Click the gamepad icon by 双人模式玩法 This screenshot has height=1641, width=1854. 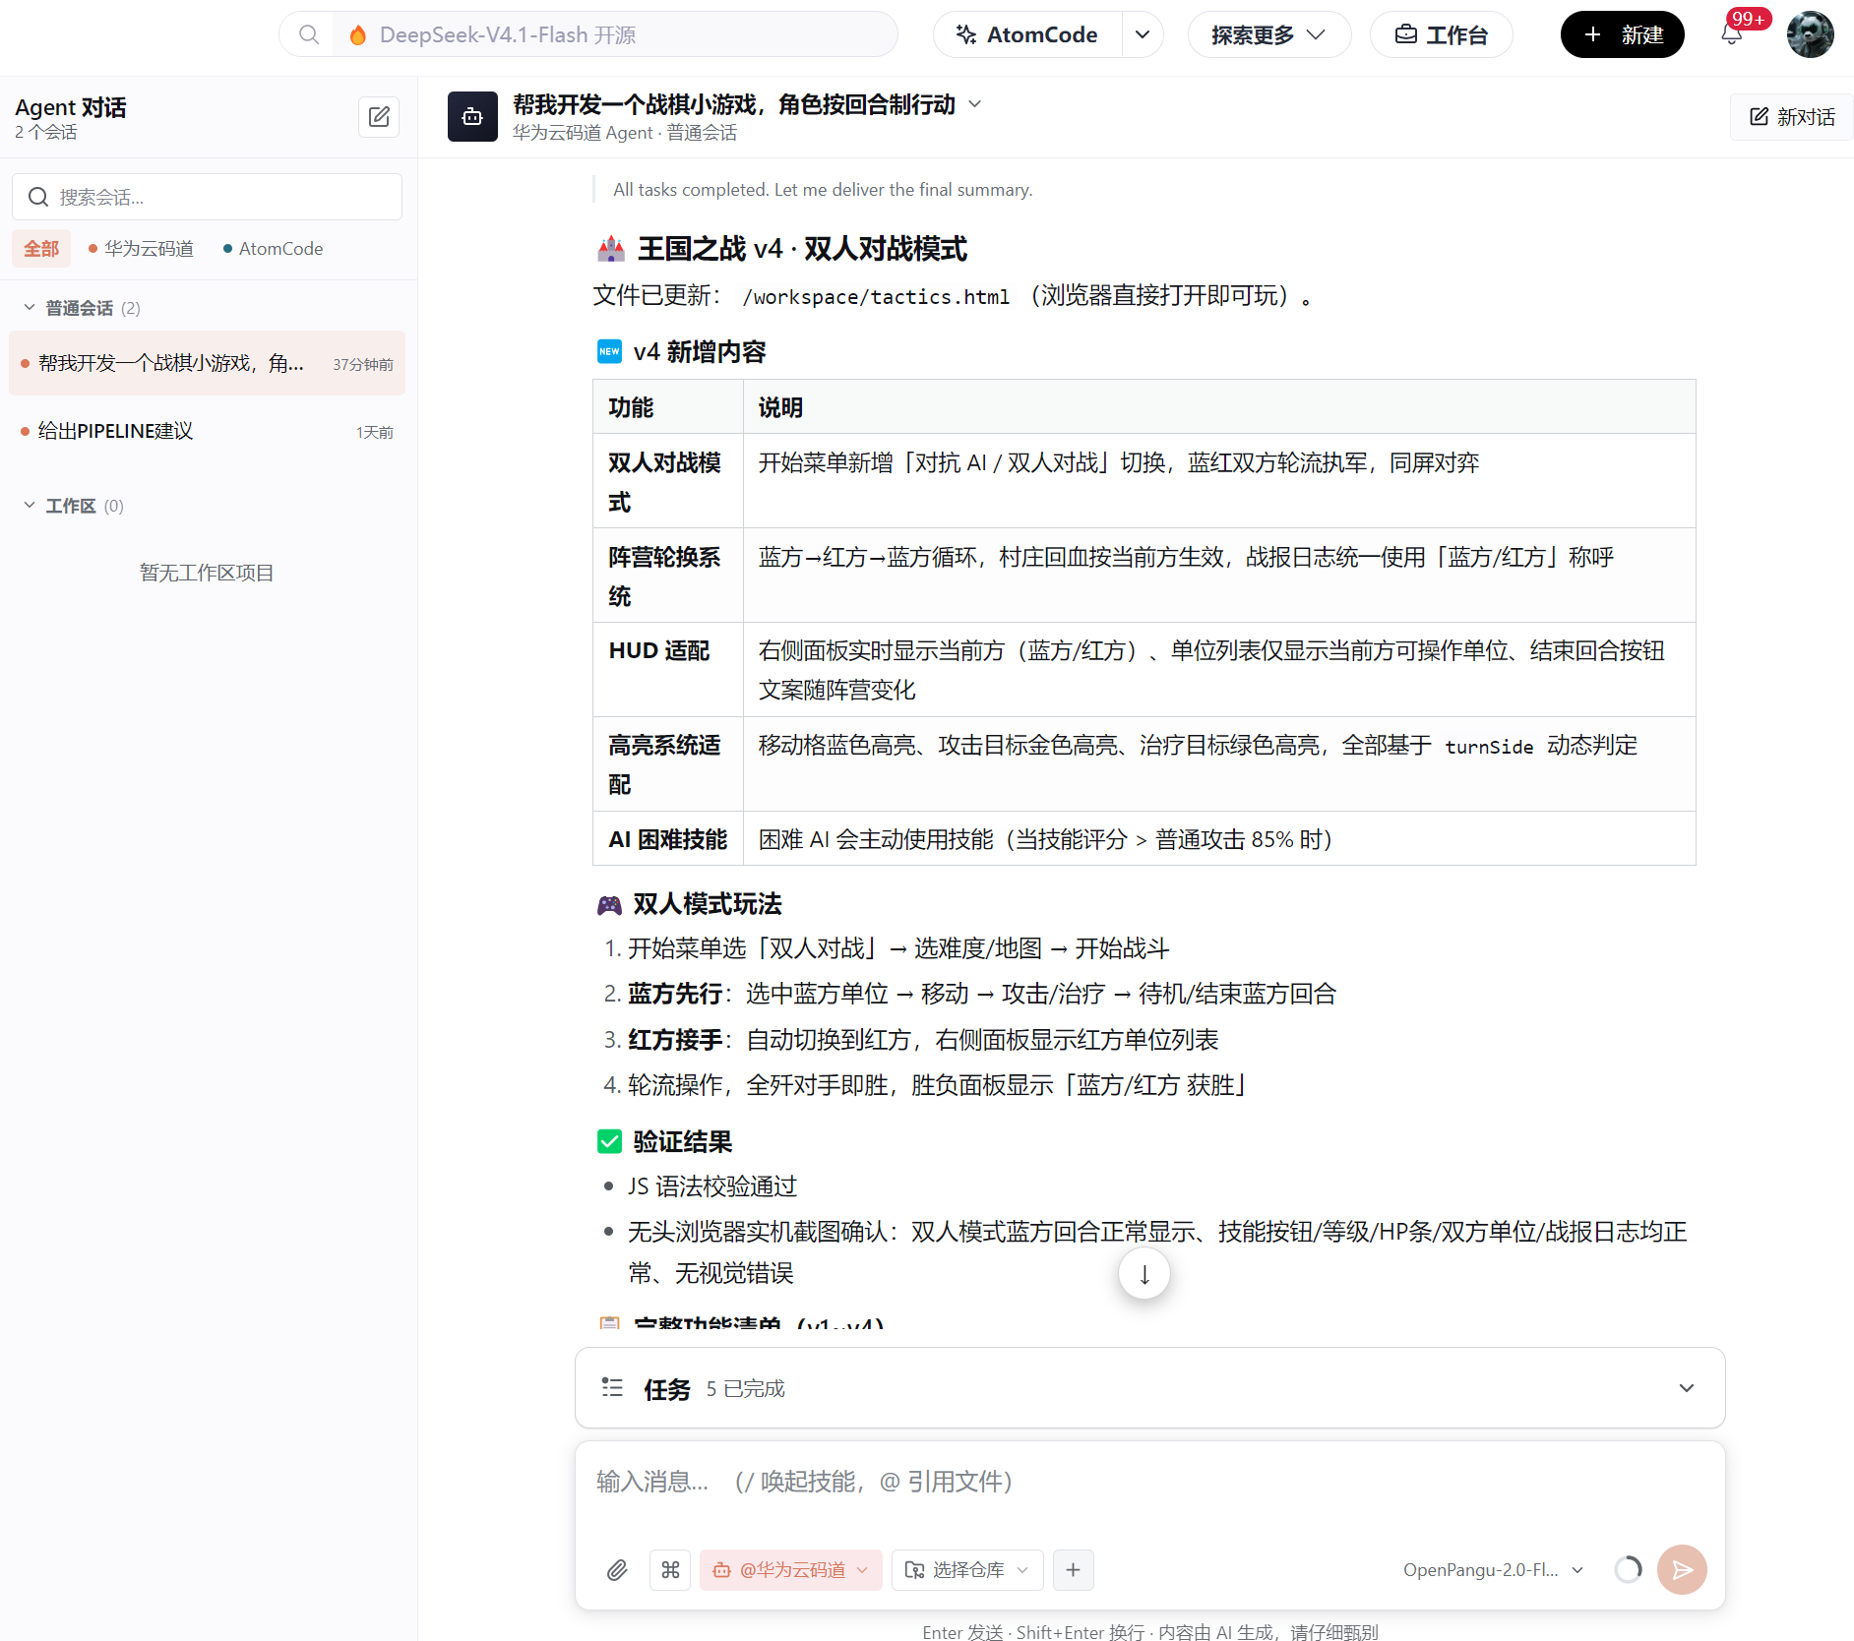610,904
